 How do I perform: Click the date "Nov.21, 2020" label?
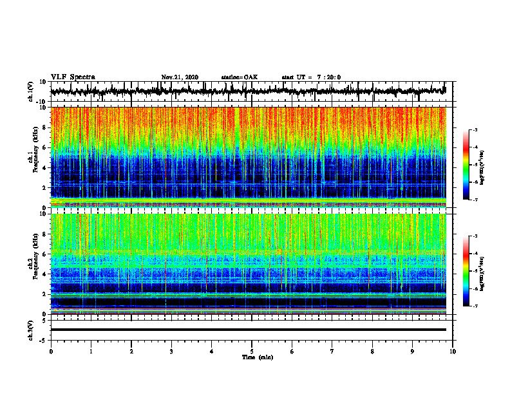tap(180, 77)
